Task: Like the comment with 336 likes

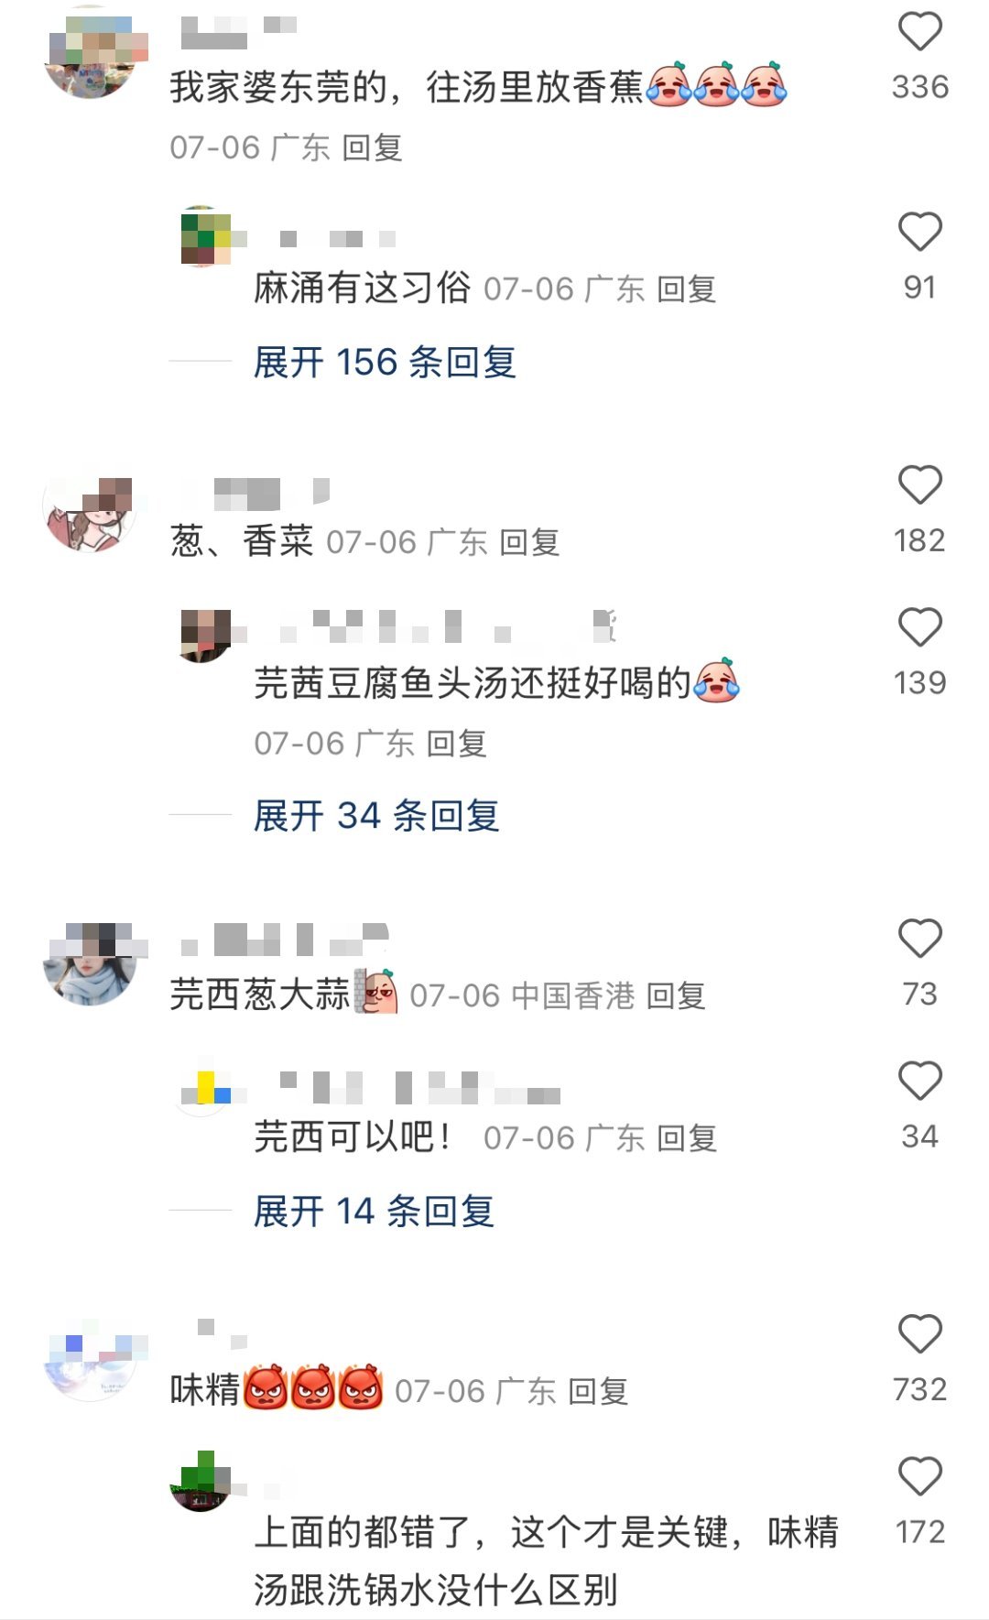Action: click(919, 32)
